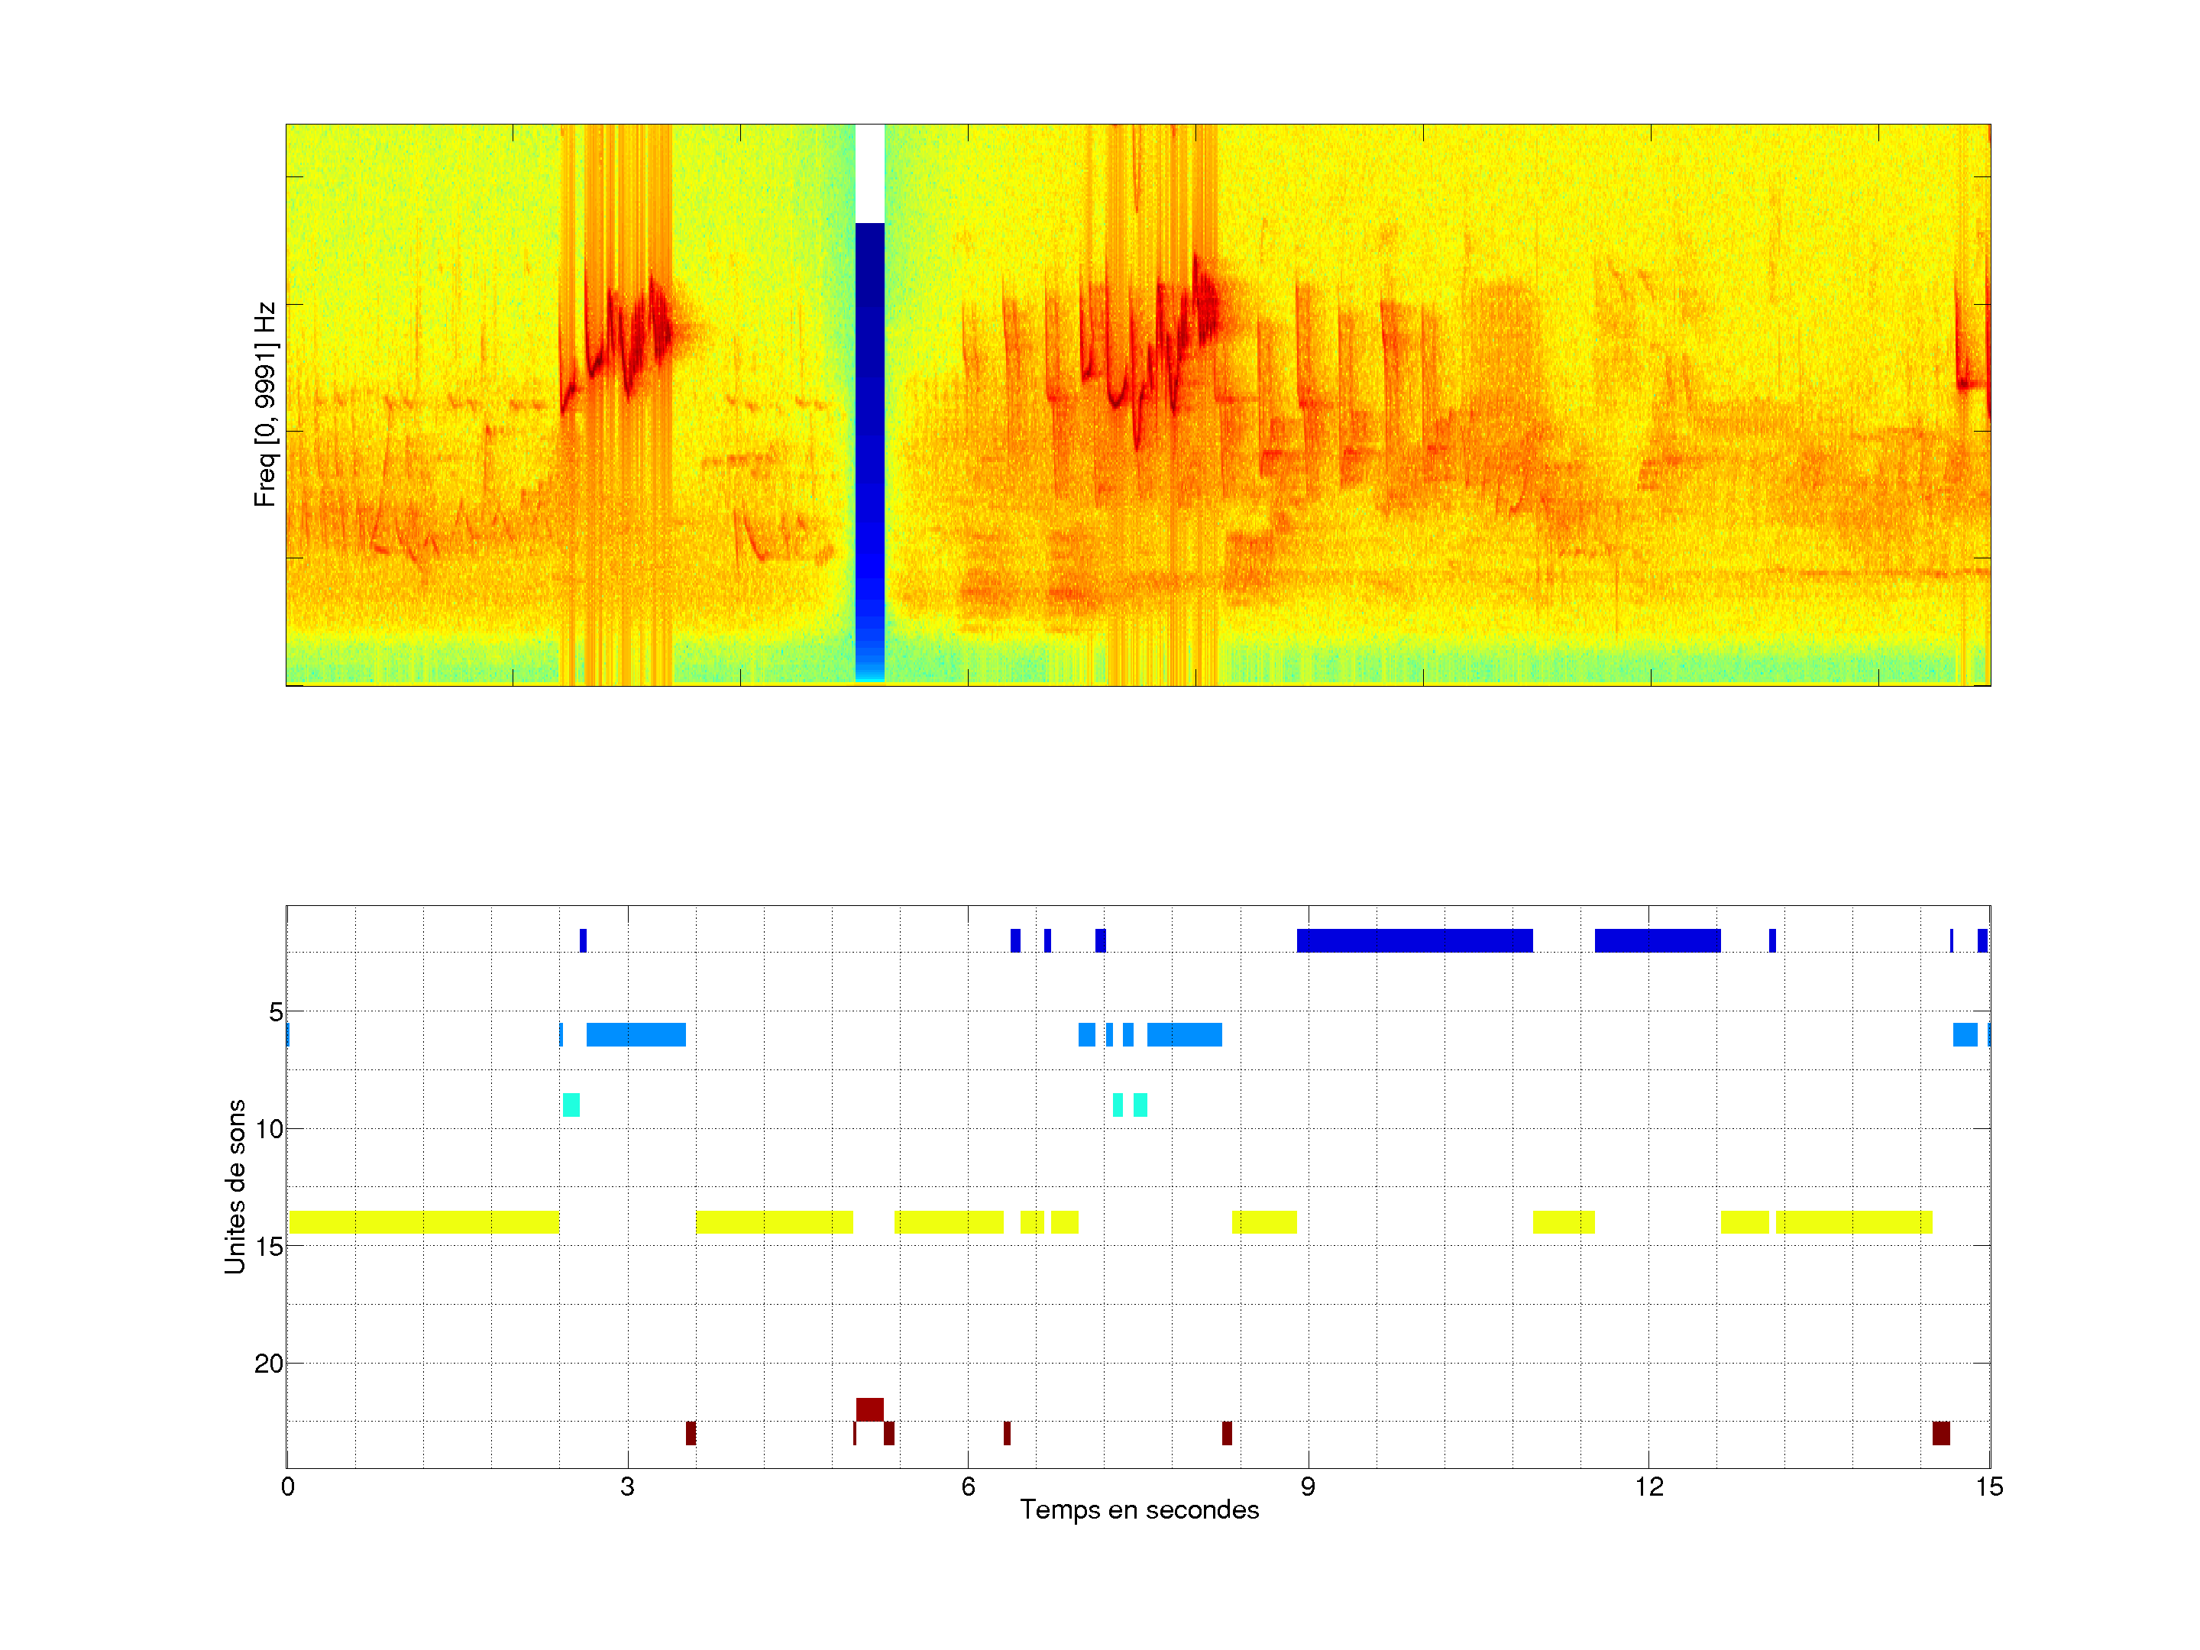Select the dark blue bar just before 12 seconds
The width and height of the screenshot is (2200, 1650).
point(1657,940)
